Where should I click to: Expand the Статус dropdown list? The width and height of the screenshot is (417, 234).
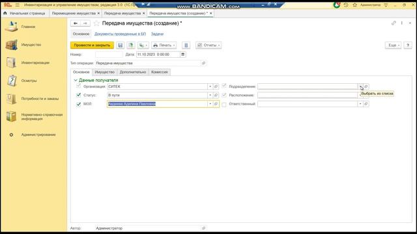pos(210,95)
